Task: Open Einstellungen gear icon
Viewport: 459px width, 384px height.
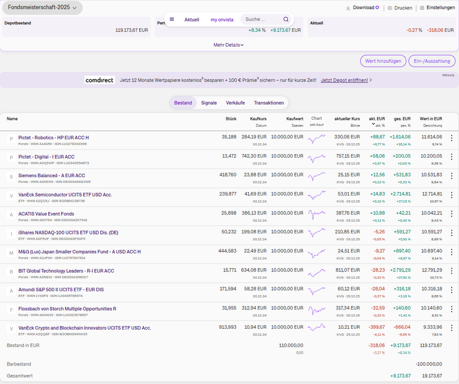Action: point(422,8)
